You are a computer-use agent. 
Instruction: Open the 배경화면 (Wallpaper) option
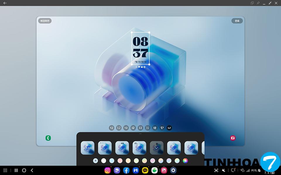coord(45,21)
